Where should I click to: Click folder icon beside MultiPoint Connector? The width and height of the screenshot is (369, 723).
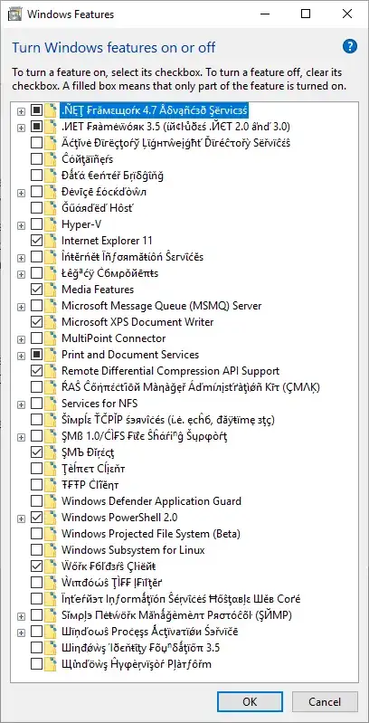pos(52,338)
